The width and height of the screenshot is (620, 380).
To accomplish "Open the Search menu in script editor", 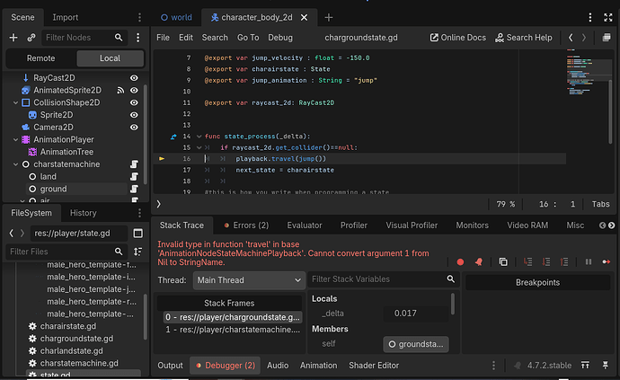I will (x=215, y=38).
